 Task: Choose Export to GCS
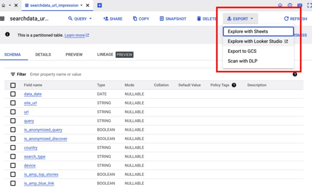point(258,51)
